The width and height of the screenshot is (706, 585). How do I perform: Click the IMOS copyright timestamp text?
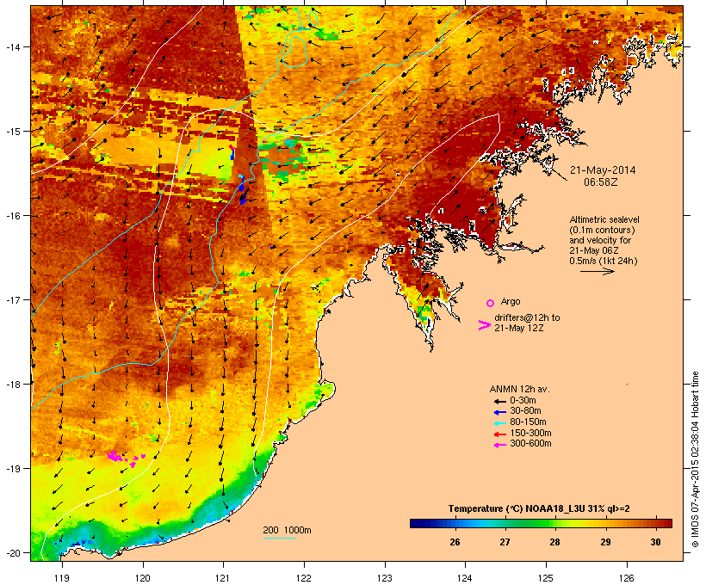point(695,460)
